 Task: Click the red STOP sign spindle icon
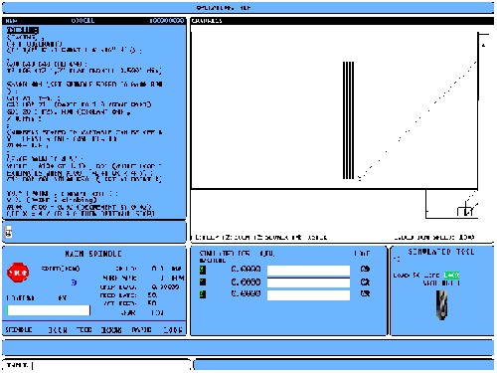click(x=18, y=273)
